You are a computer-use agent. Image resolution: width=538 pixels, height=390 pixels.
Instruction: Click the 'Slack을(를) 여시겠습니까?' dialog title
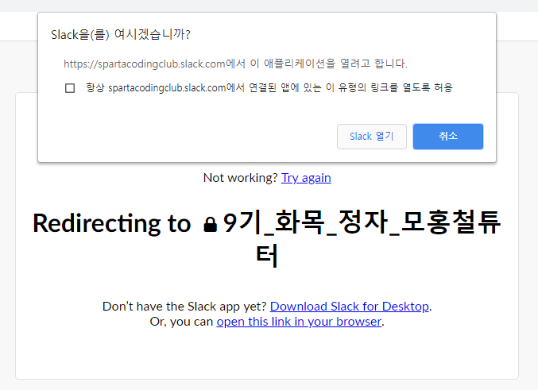121,35
